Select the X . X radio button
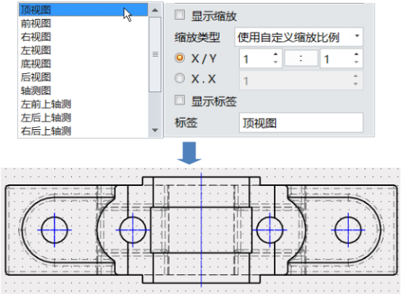401x294 pixels. tap(179, 78)
